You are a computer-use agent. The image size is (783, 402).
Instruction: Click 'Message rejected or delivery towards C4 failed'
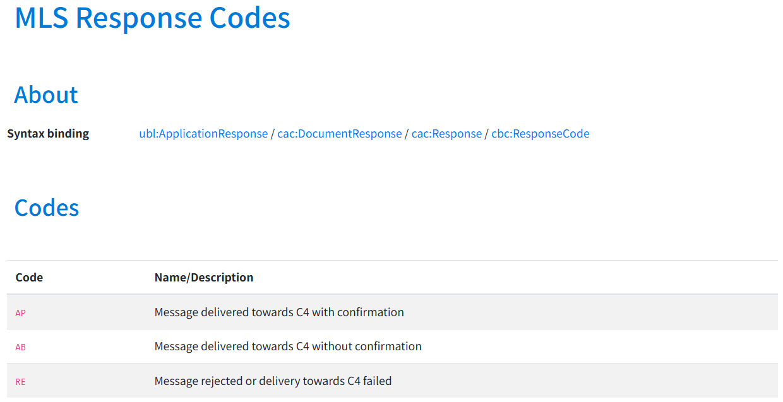[x=273, y=381]
